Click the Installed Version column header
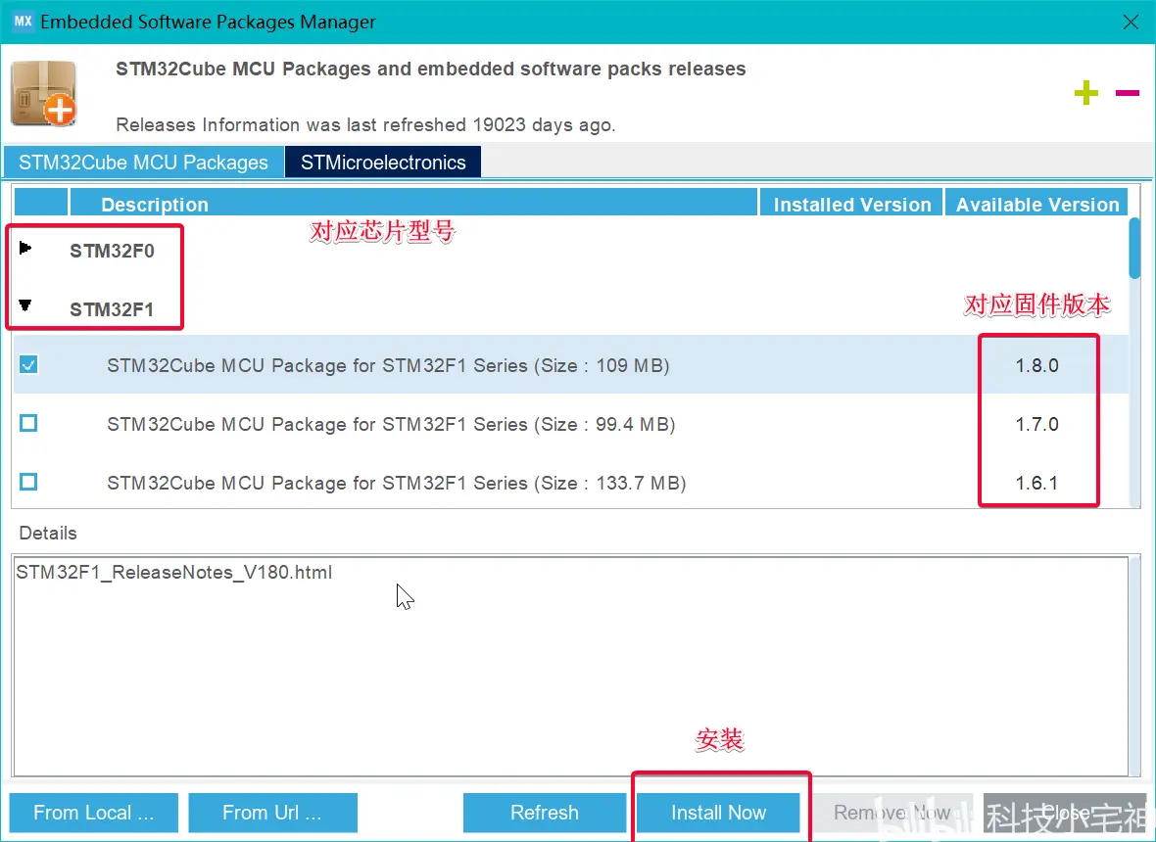 (852, 204)
